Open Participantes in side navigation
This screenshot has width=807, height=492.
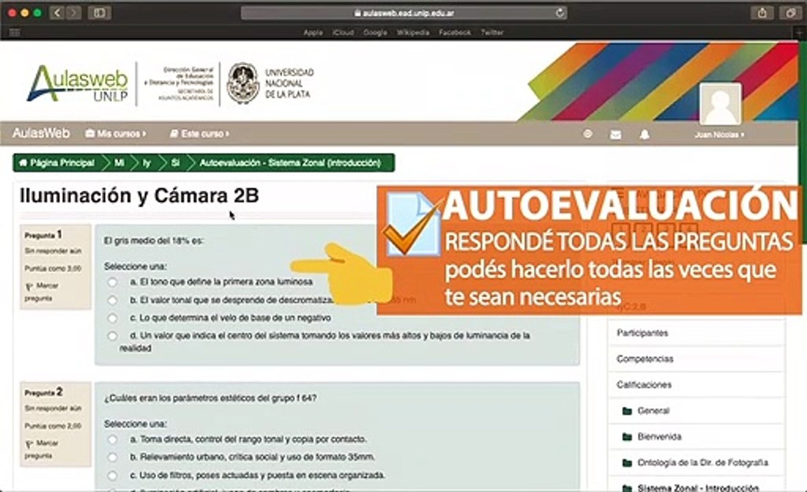[x=642, y=333]
